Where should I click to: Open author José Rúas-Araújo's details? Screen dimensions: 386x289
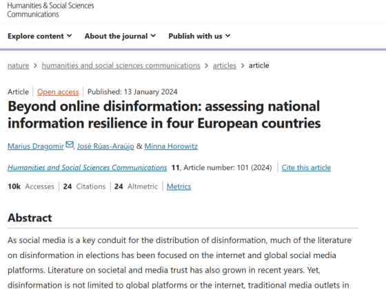tap(105, 146)
